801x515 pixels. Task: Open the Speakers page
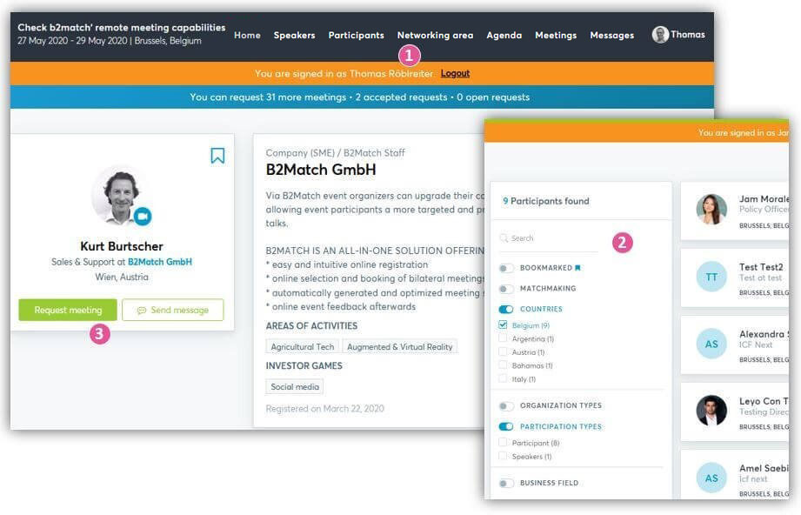pos(294,36)
